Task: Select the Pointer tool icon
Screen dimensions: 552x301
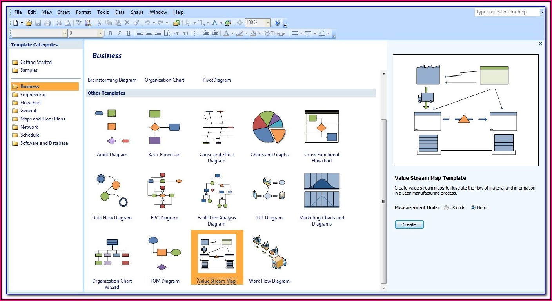Action: coord(188,23)
